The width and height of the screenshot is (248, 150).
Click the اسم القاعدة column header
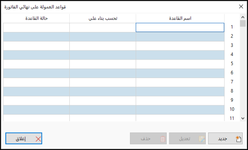(x=180, y=18)
